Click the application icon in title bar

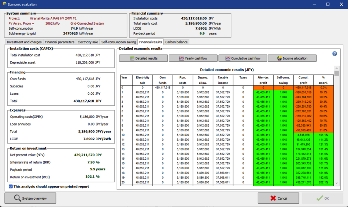(4, 4)
